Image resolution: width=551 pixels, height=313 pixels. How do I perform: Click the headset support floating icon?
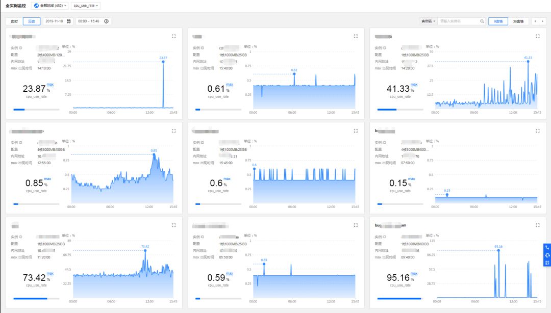(x=547, y=255)
